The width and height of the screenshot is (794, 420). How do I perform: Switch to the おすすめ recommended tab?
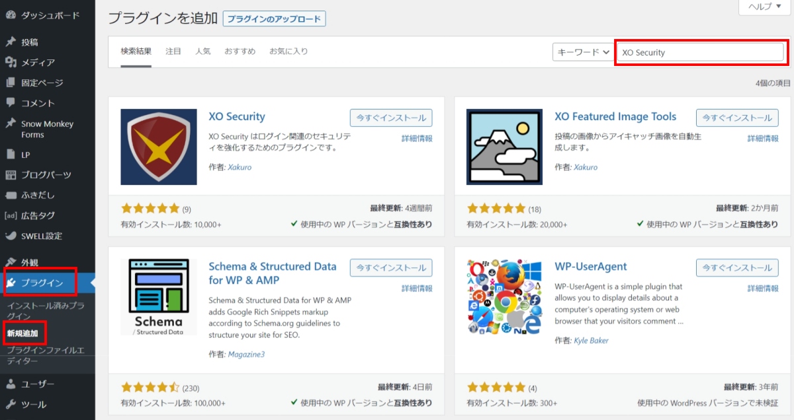[x=240, y=52]
